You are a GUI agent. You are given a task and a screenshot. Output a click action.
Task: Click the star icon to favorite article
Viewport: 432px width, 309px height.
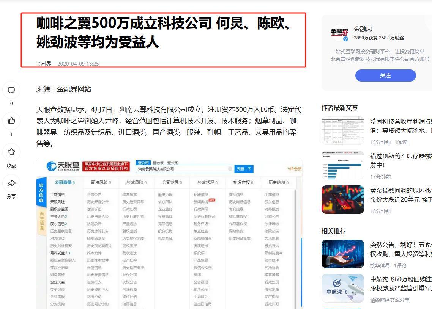click(11, 152)
